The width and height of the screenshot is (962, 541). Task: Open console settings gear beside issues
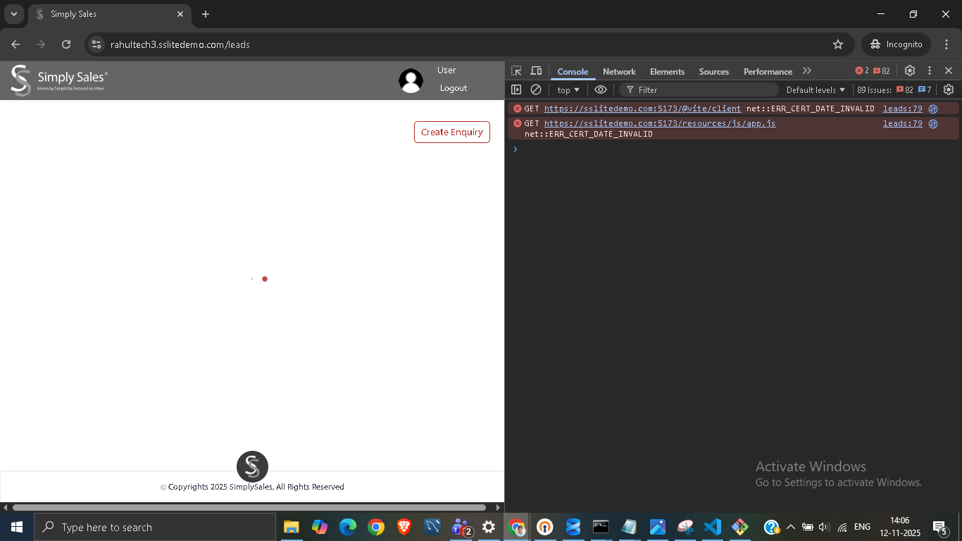pos(948,89)
